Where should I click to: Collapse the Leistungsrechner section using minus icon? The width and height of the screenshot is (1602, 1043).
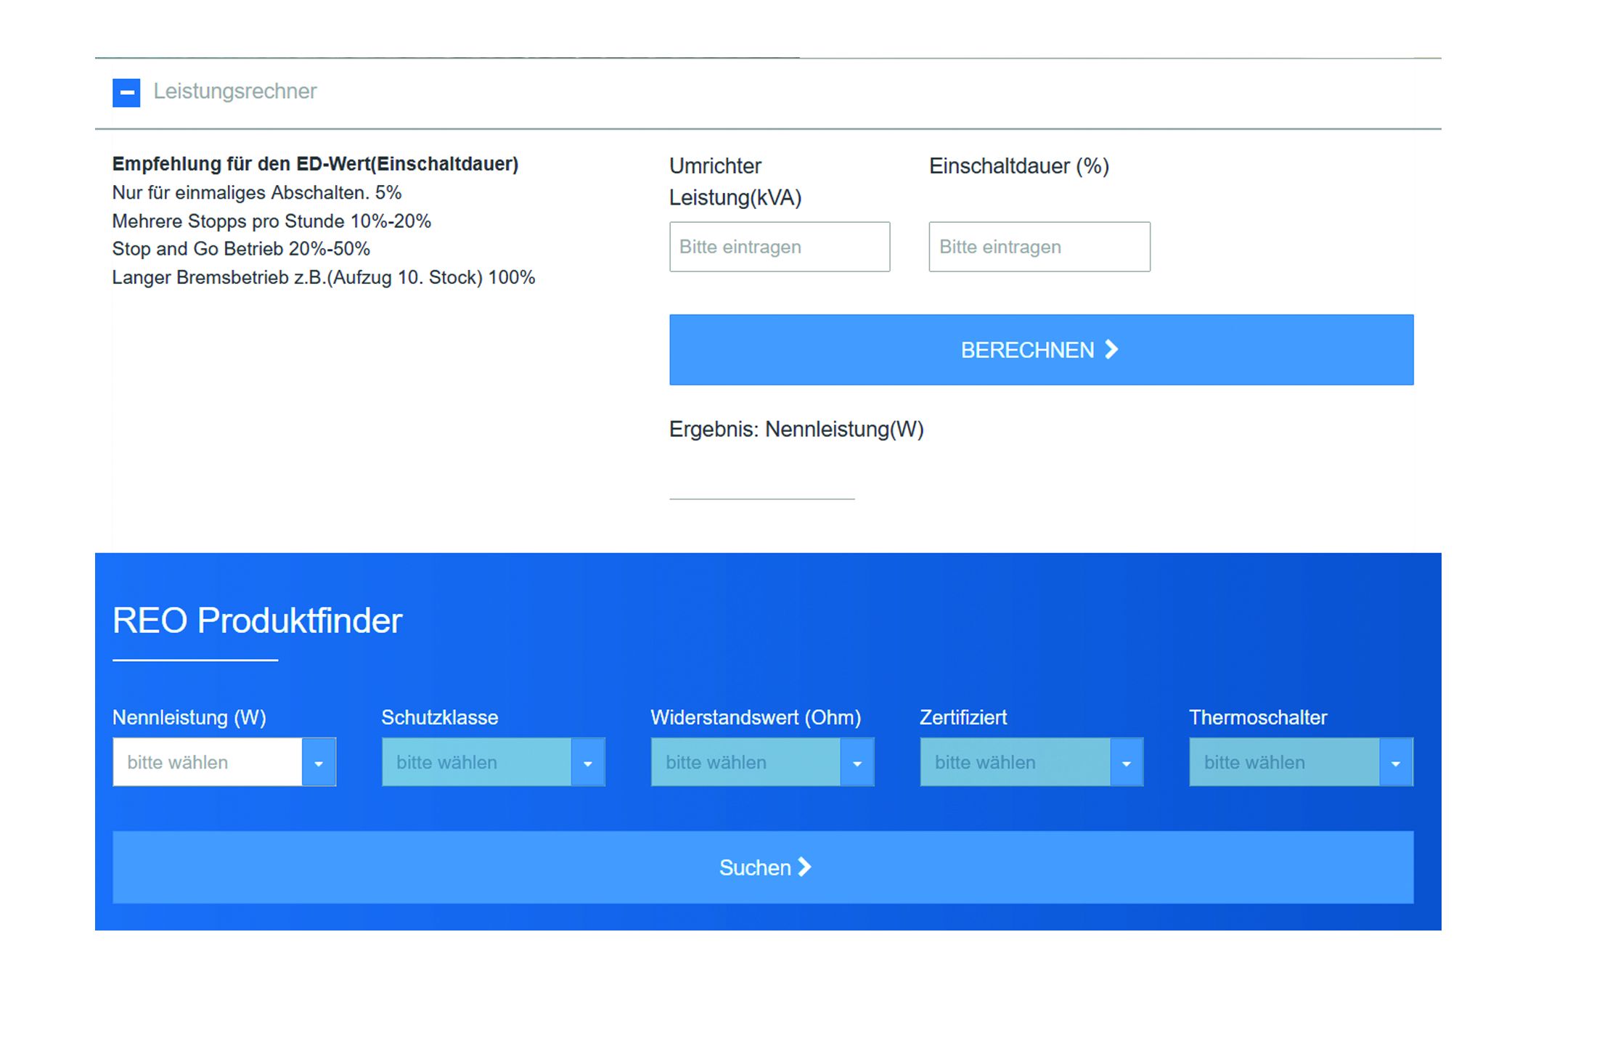coord(126,93)
